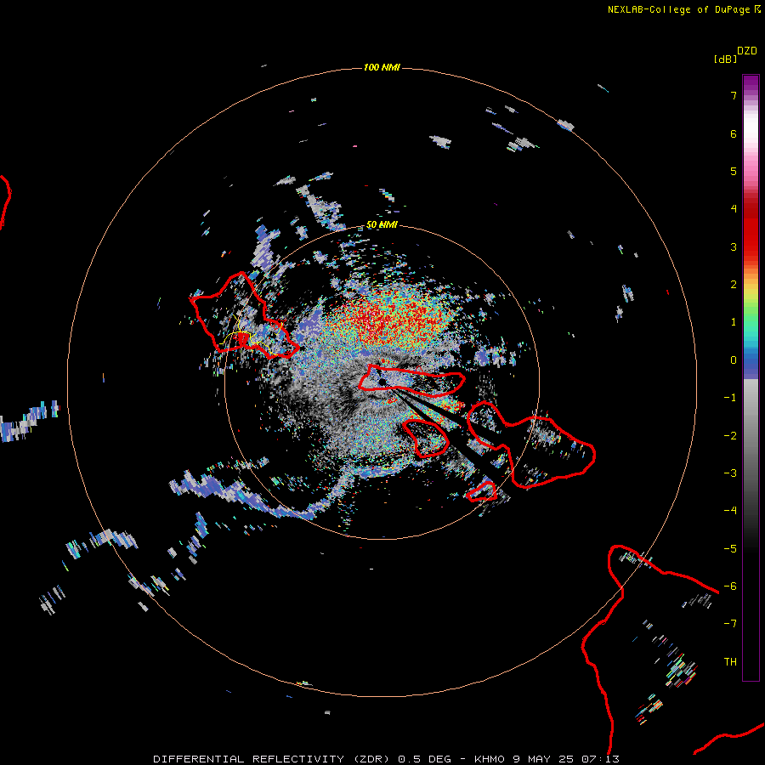Click the DIFFERENTIAL REFLECTIVITY (ZDR) caption text
Screen dimensions: 765x765
click(273, 759)
